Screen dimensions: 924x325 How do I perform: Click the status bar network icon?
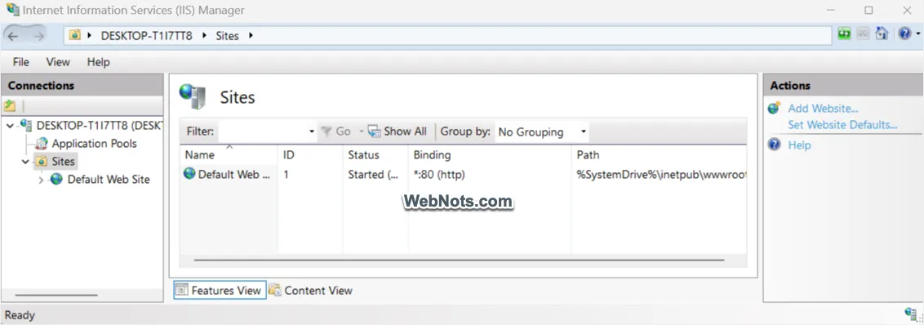tap(911, 314)
